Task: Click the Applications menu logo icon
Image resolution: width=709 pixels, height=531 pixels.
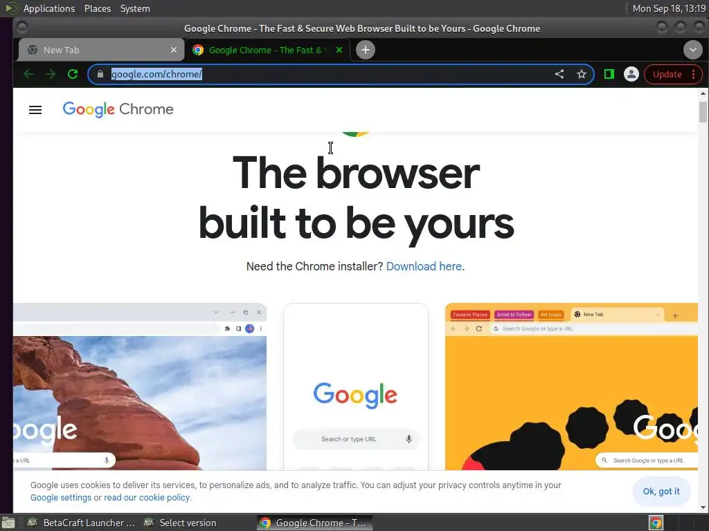Action: [x=12, y=8]
